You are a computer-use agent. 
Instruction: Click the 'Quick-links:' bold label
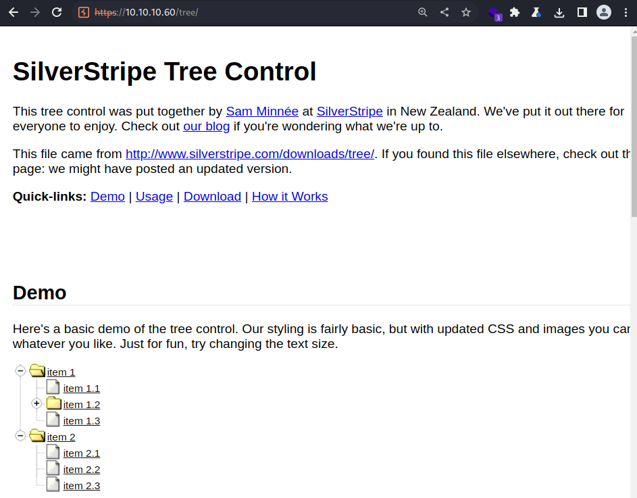(x=49, y=197)
